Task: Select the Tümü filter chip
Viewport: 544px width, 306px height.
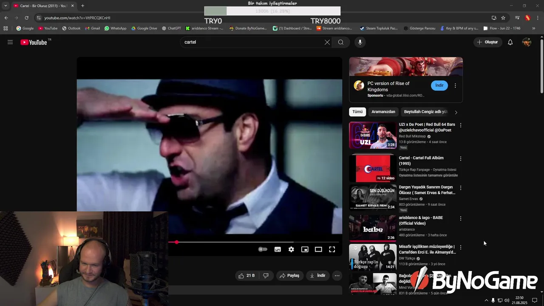Action: pyautogui.click(x=357, y=112)
